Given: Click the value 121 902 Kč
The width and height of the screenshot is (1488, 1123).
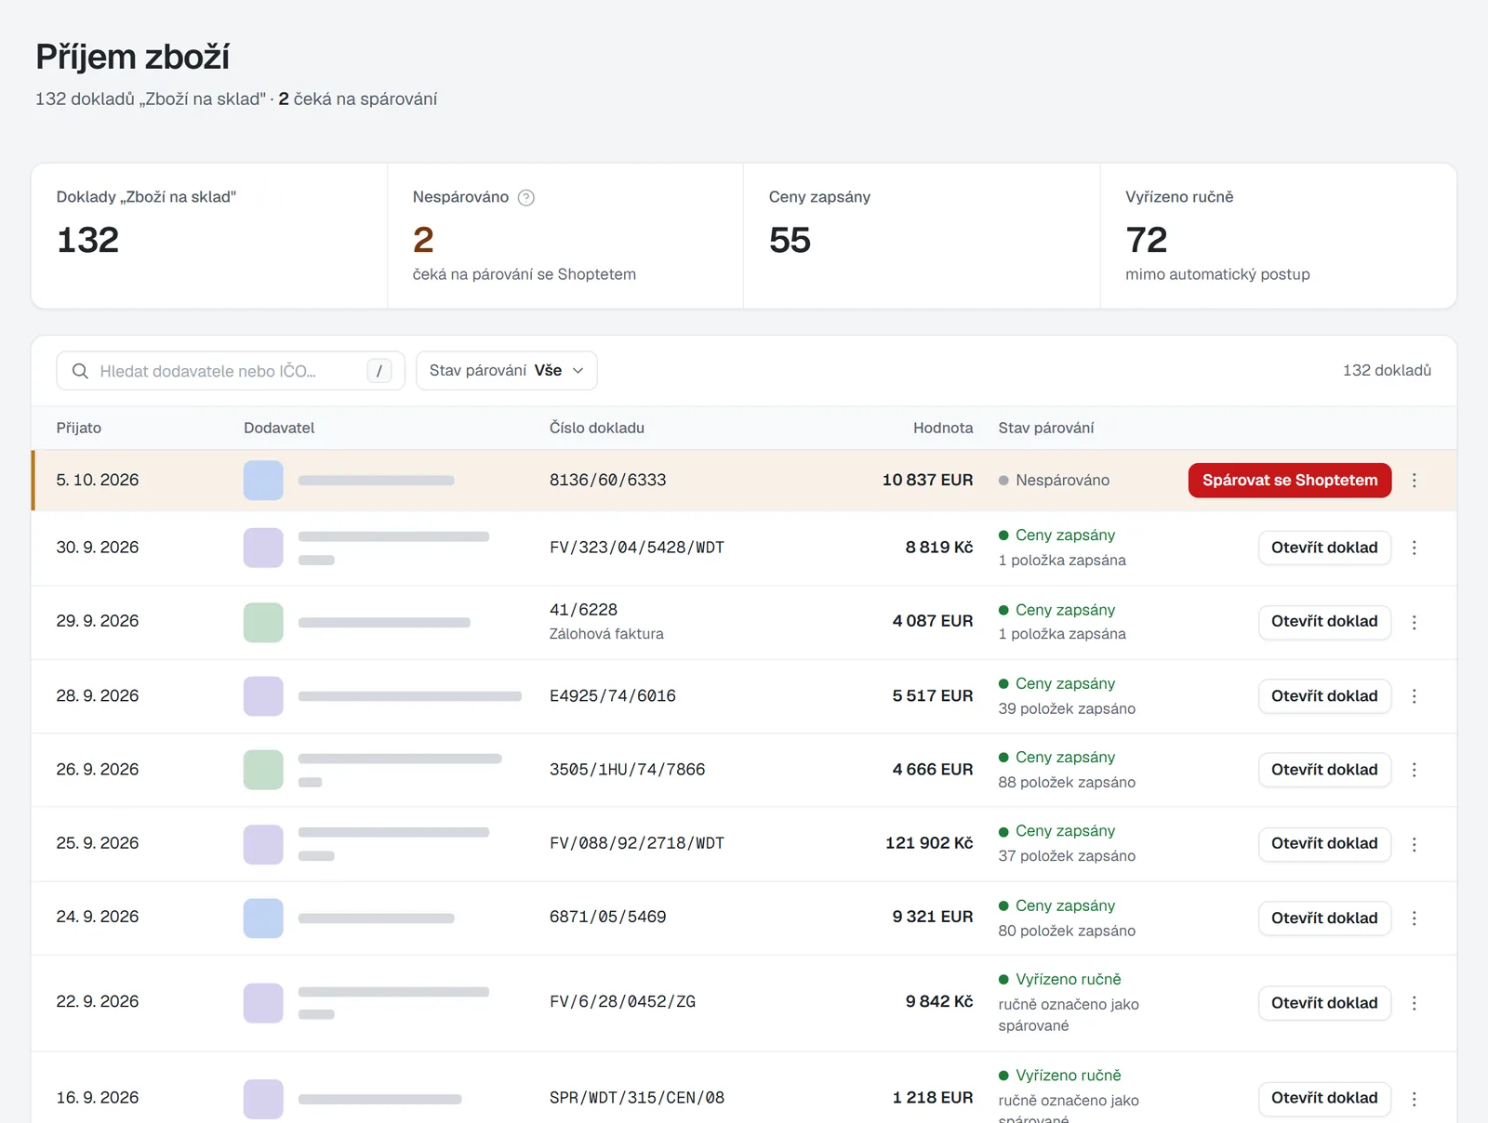Looking at the screenshot, I should pos(929,843).
